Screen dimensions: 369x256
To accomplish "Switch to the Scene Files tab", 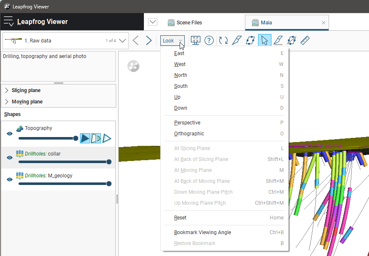I will point(185,23).
